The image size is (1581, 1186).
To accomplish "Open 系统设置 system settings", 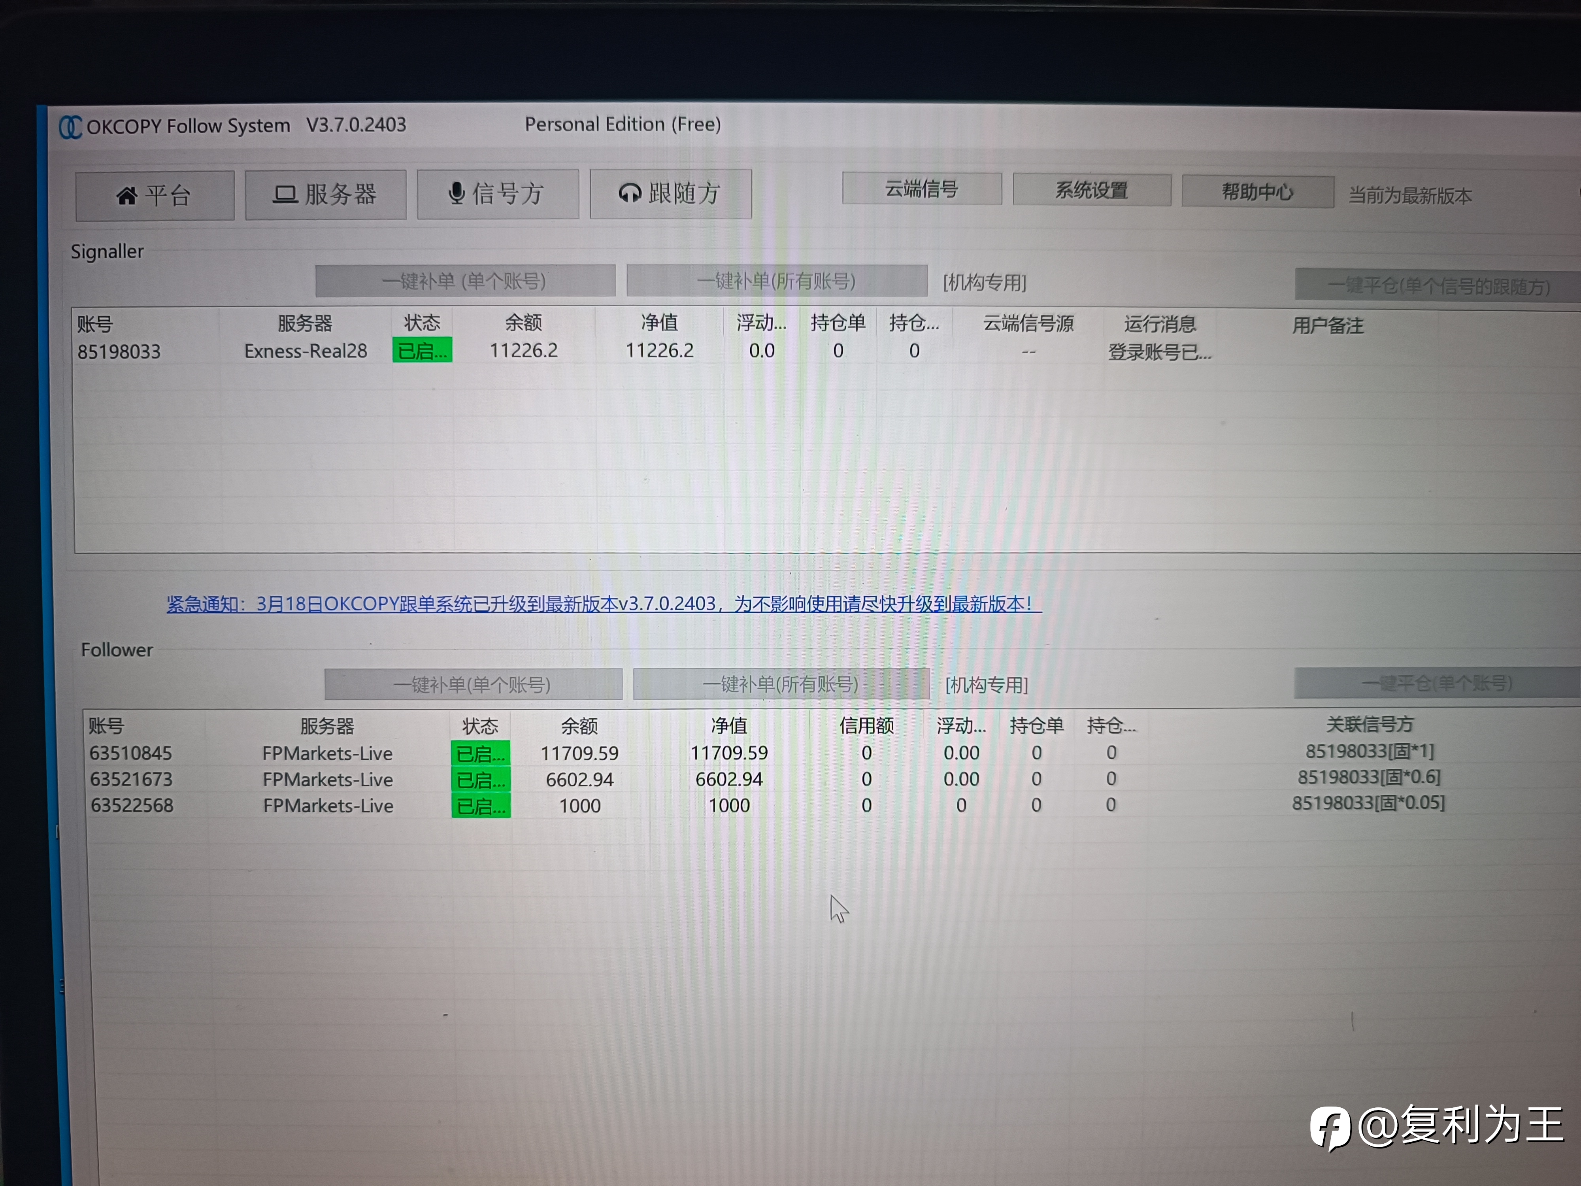I will coord(1091,190).
